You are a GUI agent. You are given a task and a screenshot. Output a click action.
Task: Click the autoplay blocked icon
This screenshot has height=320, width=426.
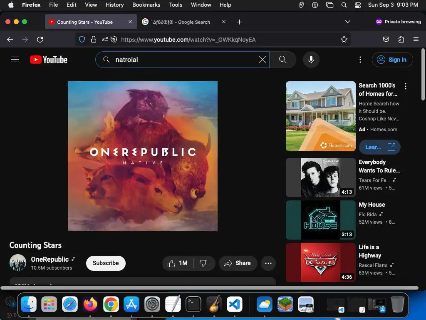tap(114, 40)
